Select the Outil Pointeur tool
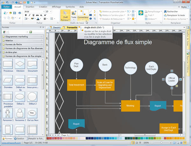 click(x=65, y=16)
